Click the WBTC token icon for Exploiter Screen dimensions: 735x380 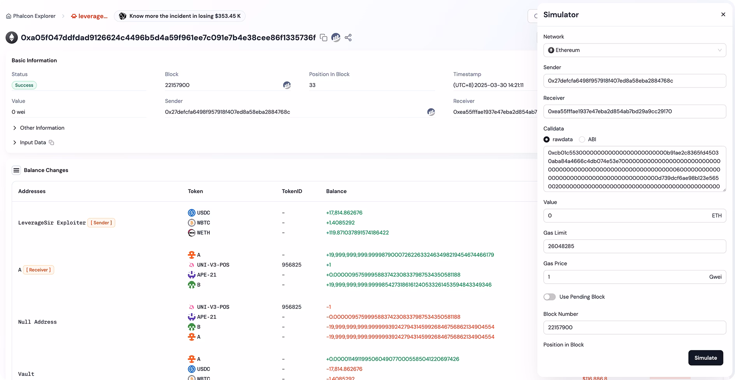[x=192, y=223]
